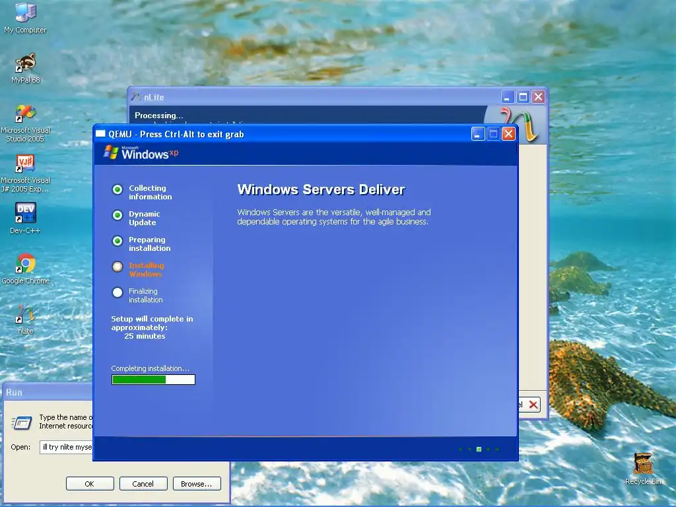The height and width of the screenshot is (507, 676).
Task: Click the 'Completing installation...' status text
Action: pos(150,368)
